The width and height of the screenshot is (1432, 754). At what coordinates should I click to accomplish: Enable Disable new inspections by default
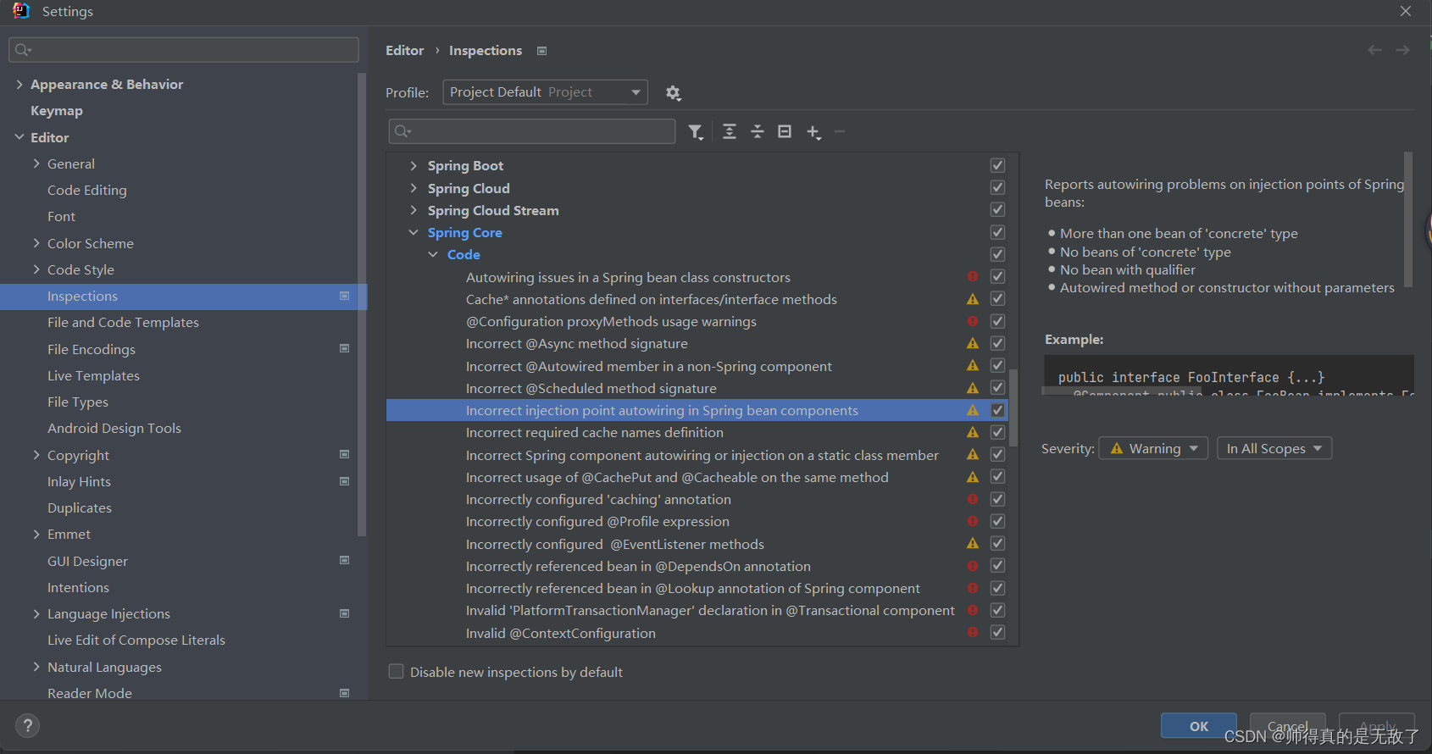point(396,671)
